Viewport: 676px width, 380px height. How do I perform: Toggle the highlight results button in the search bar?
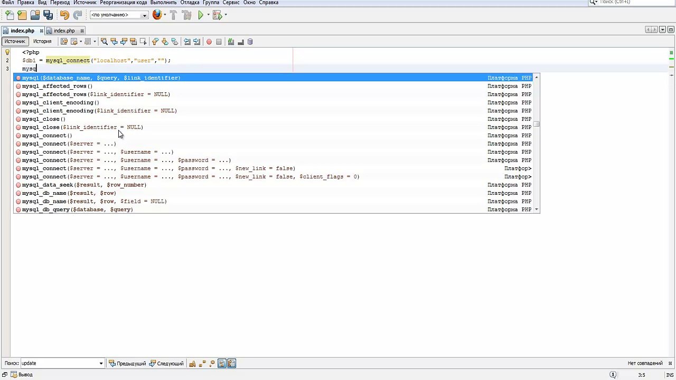[222, 363]
